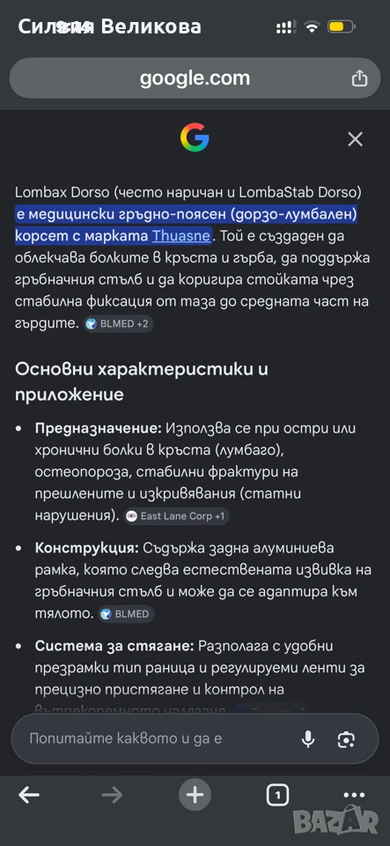This screenshot has height=846, width=390.
Task: Tap the Система за стягане bullet label
Action: pos(114,646)
